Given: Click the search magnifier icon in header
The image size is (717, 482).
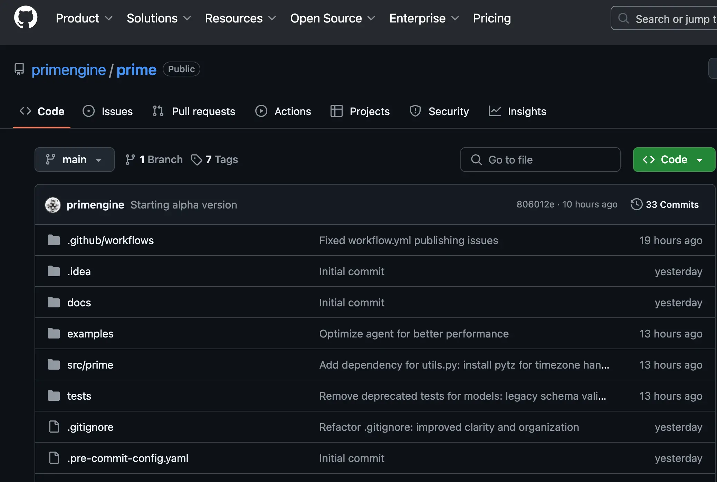Looking at the screenshot, I should click(623, 18).
